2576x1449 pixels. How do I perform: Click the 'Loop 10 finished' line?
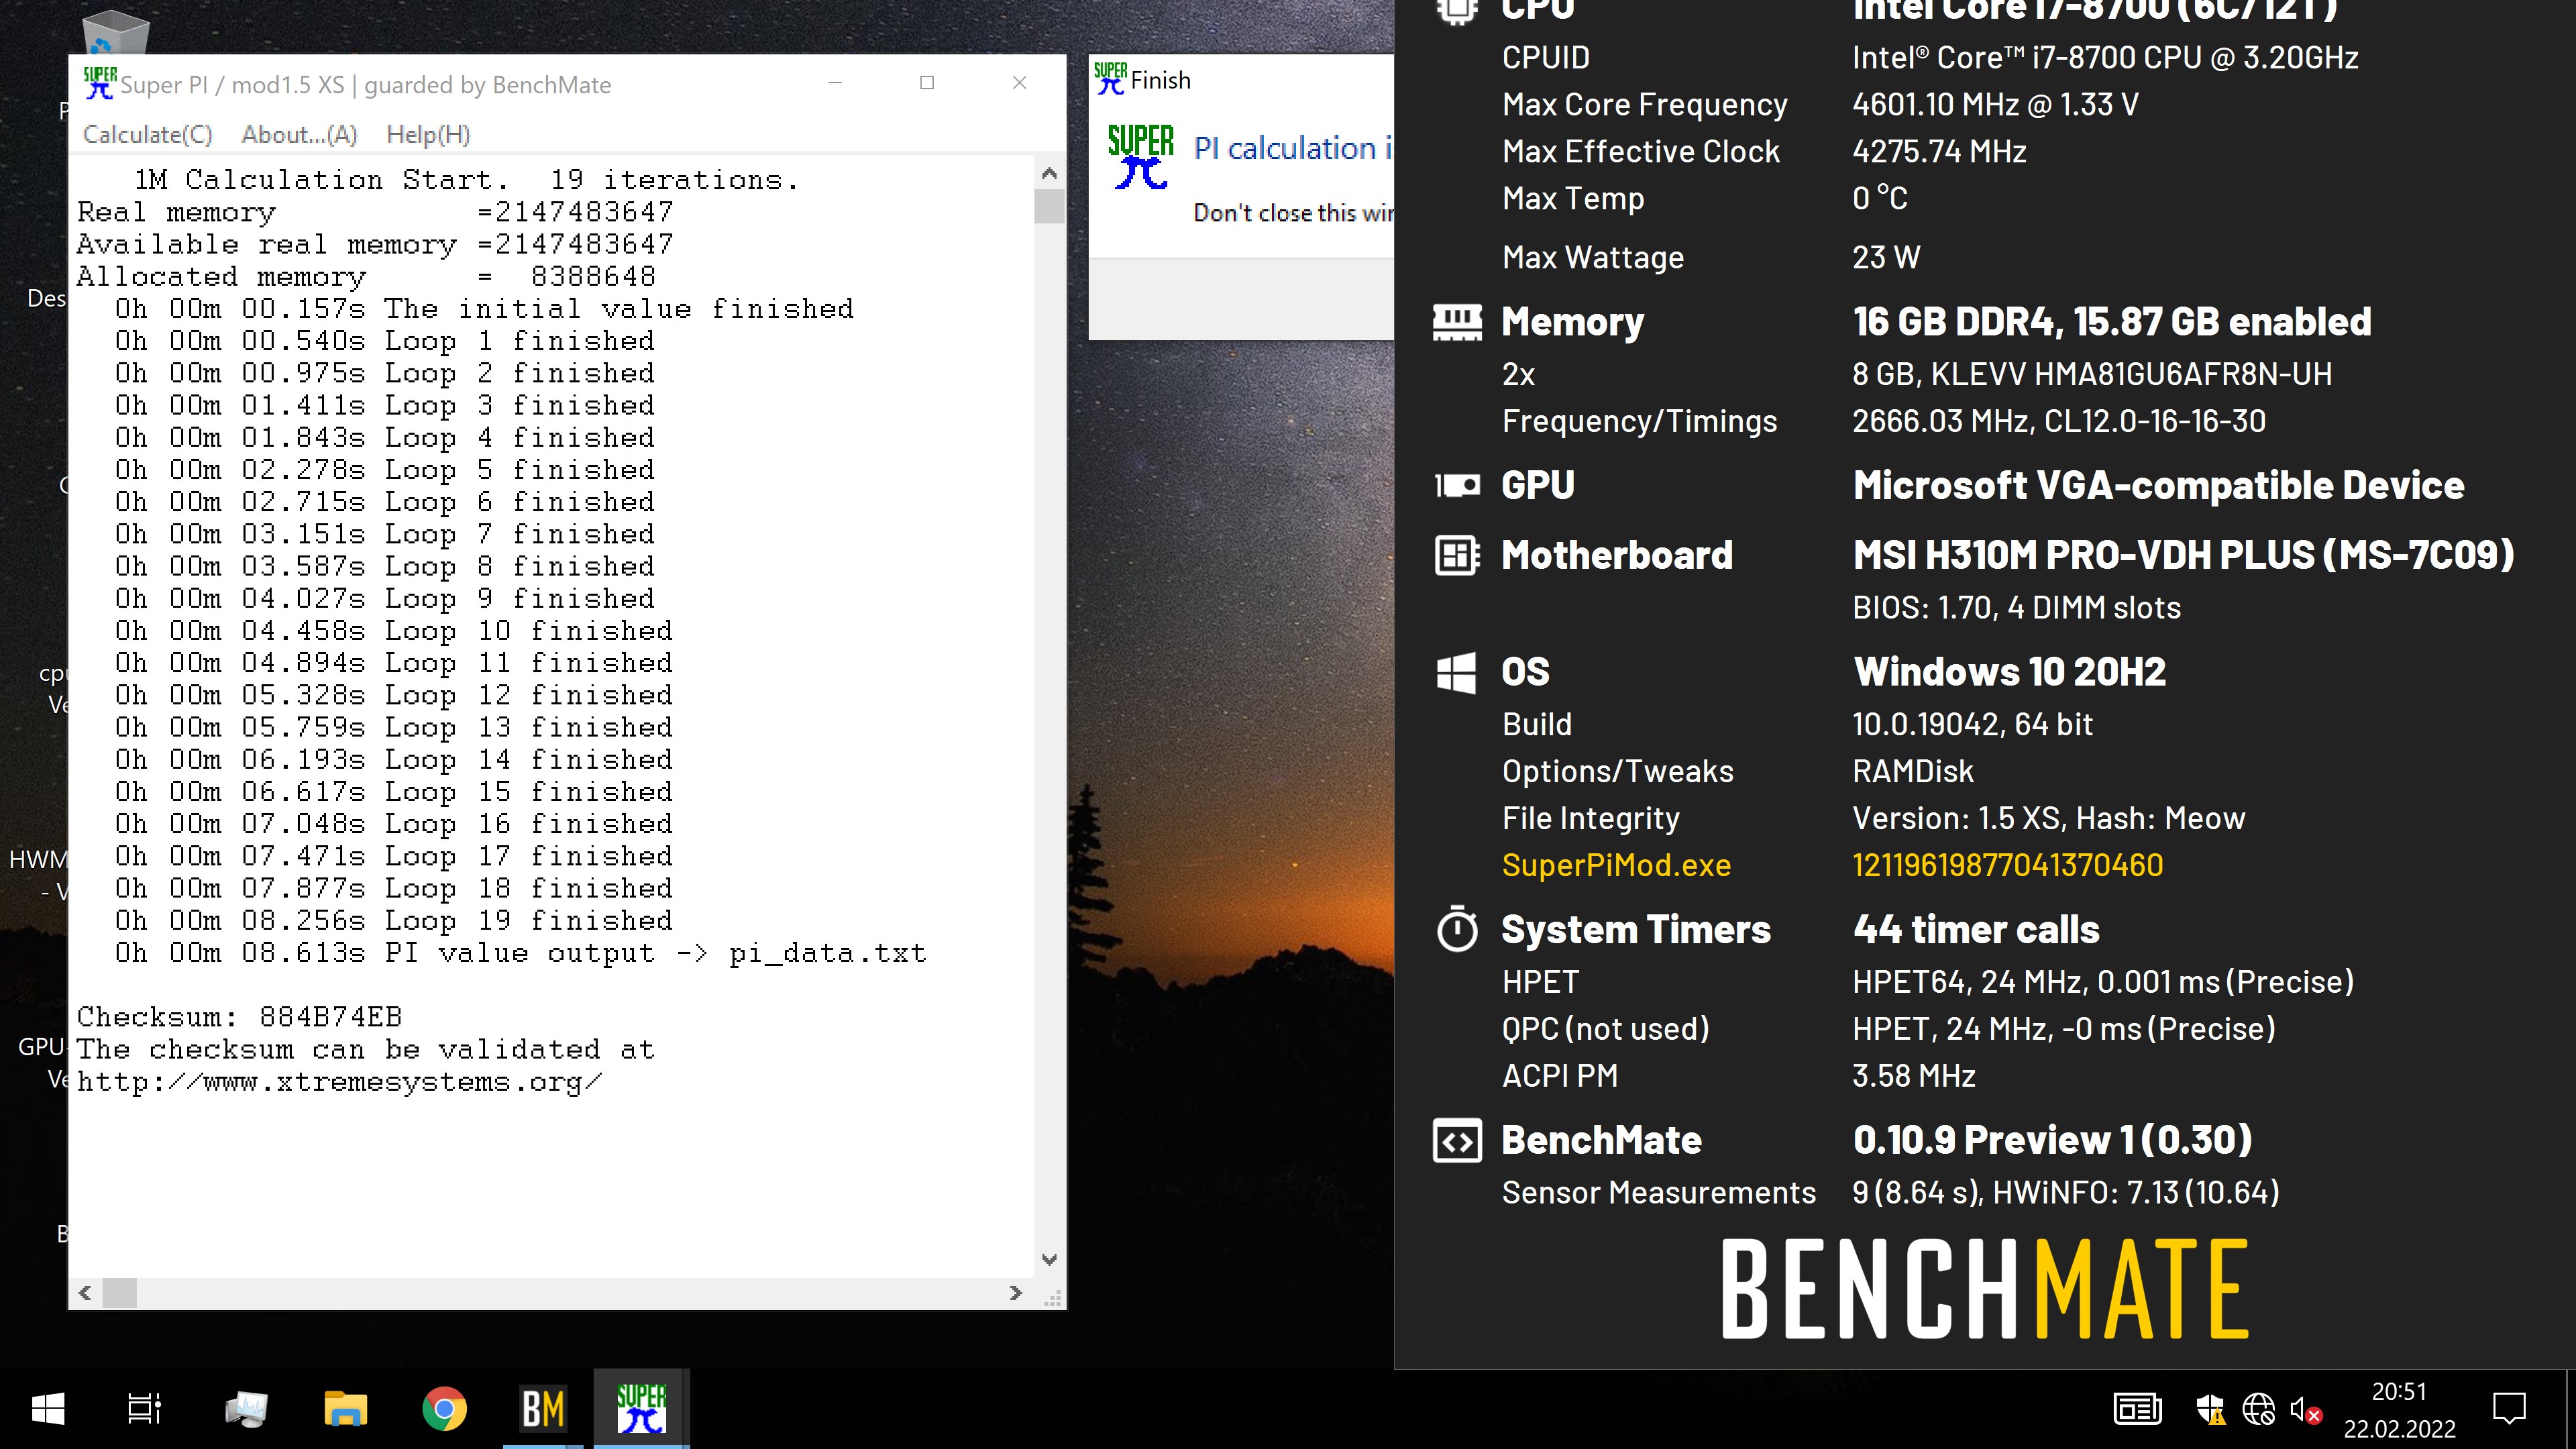click(393, 631)
